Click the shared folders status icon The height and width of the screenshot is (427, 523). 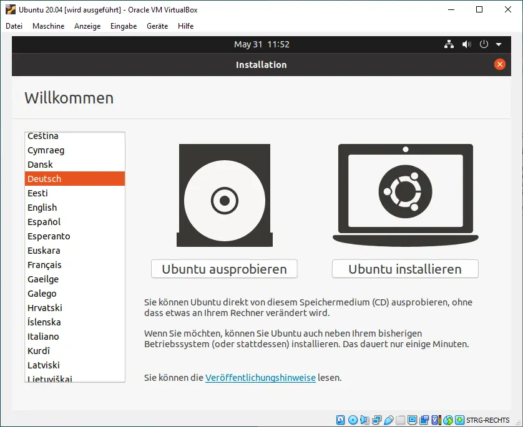pyautogui.click(x=401, y=420)
